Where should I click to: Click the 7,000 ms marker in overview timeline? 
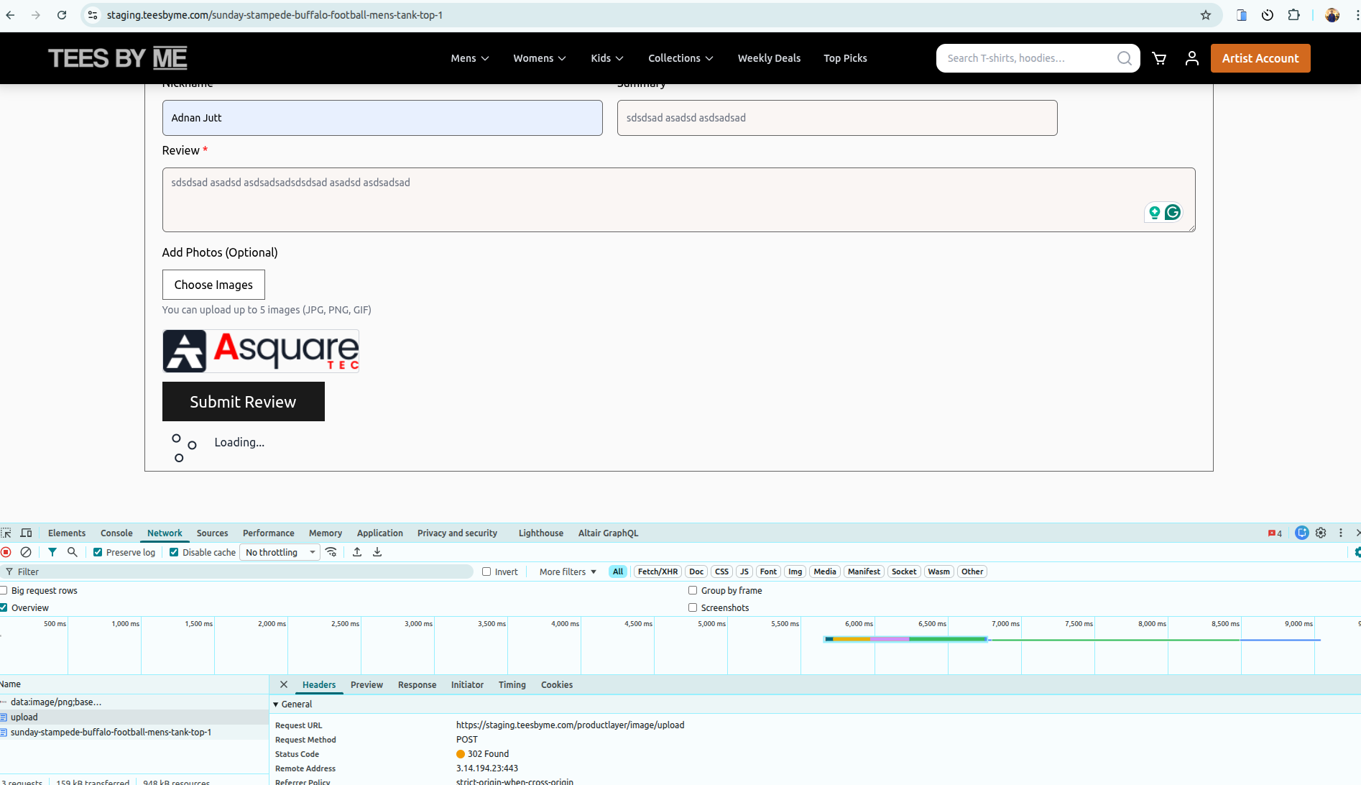pyautogui.click(x=1005, y=623)
